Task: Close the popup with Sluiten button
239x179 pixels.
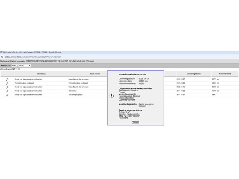Action: pyautogui.click(x=135, y=123)
